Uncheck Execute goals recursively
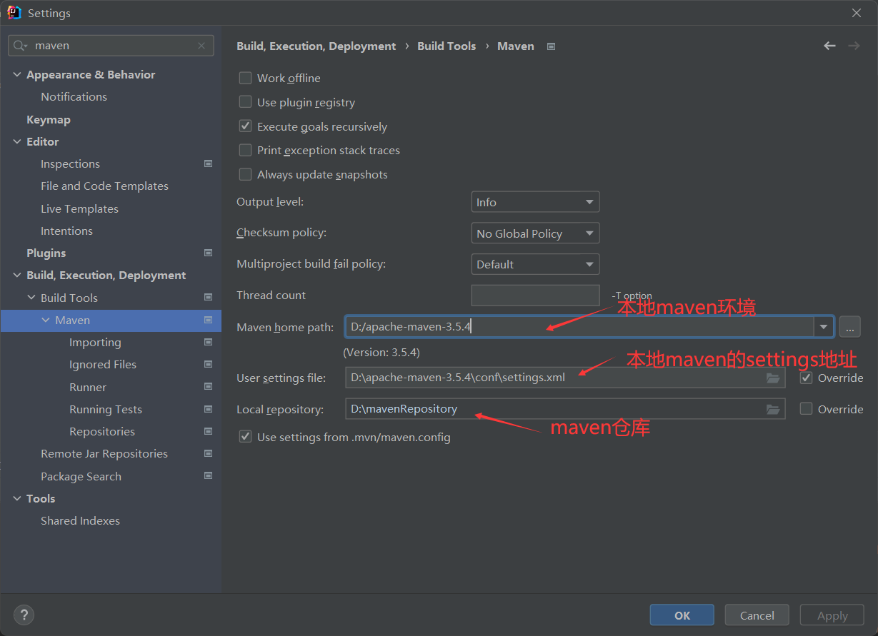Screen dimensions: 878x636 tap(245, 126)
